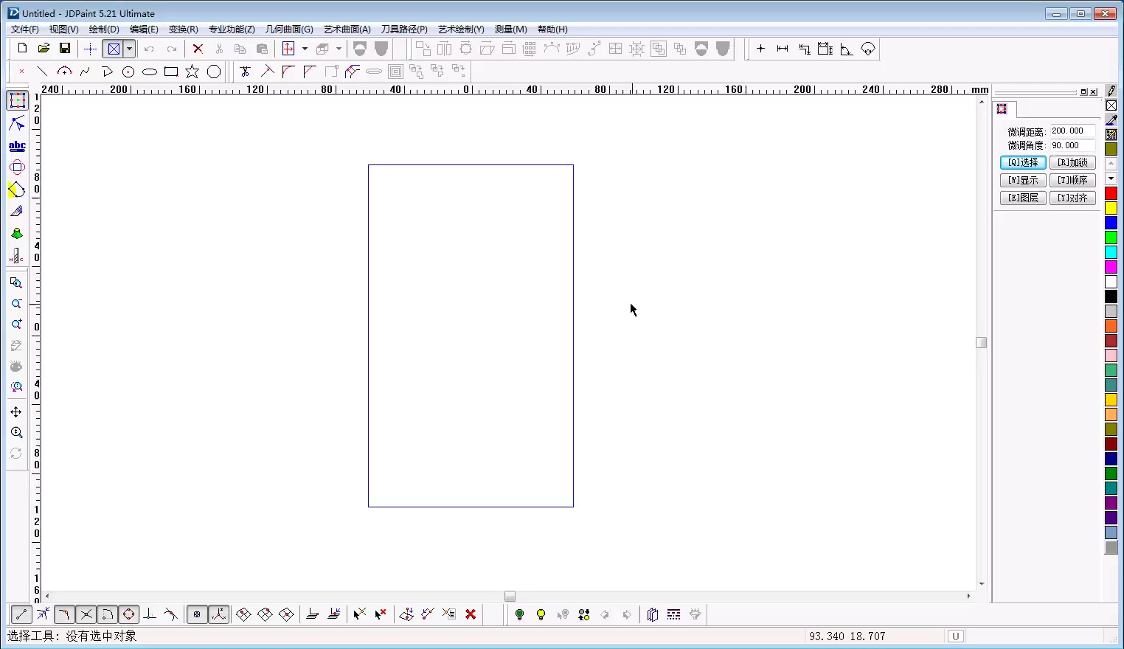The height and width of the screenshot is (649, 1124).
Task: Select the circle drawing tool
Action: (128, 72)
